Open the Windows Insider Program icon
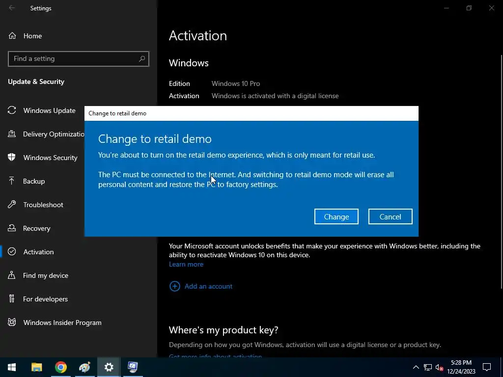 (12, 323)
